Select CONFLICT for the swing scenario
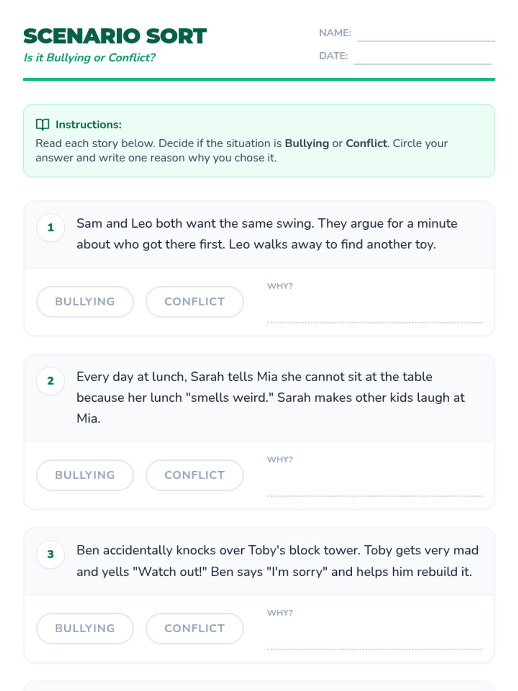 pos(195,301)
